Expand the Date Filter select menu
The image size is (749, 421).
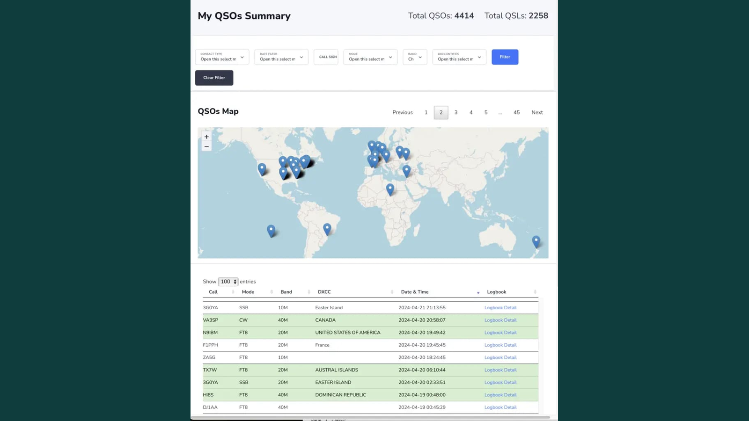pyautogui.click(x=281, y=57)
